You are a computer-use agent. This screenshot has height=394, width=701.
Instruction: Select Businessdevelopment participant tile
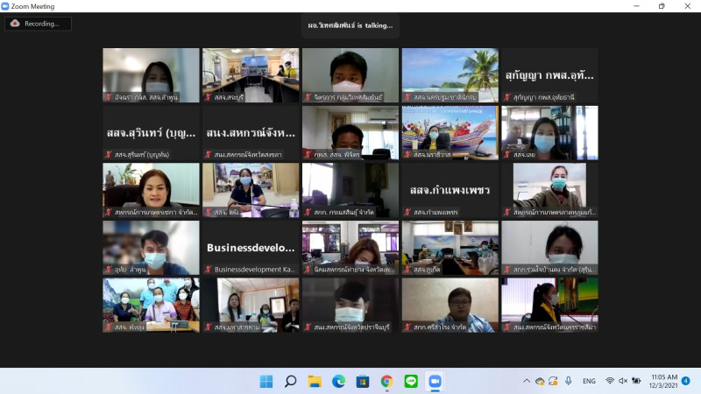click(251, 248)
